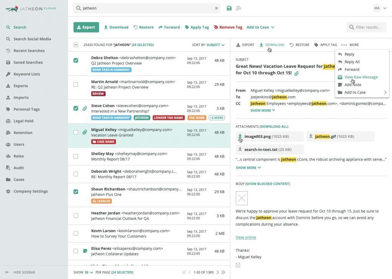The image size is (392, 279).
Task: Click the greyed icon beside the save search icon
Action: click(x=238, y=8)
